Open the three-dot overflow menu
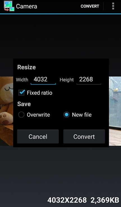The height and width of the screenshot is (207, 121). click(113, 6)
